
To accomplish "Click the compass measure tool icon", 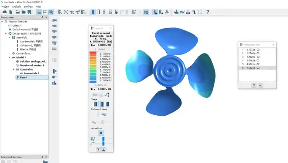I will (x=167, y=12).
